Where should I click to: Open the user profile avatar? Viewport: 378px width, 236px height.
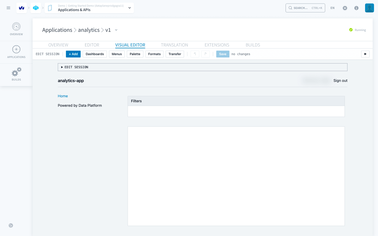tap(369, 8)
